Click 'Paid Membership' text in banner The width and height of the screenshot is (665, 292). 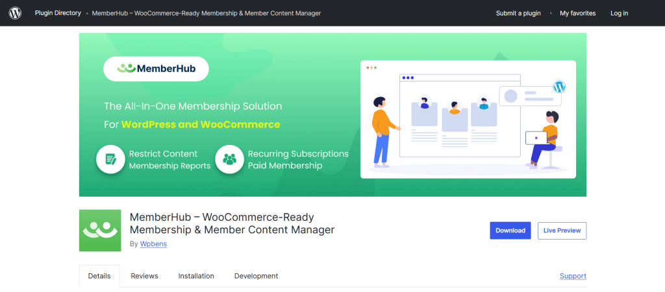coord(285,166)
